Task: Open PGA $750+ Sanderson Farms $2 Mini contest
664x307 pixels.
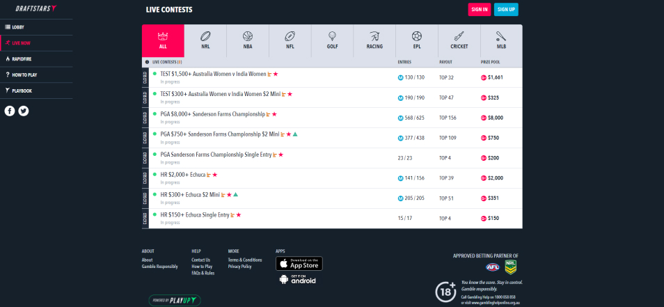Action: 220,134
